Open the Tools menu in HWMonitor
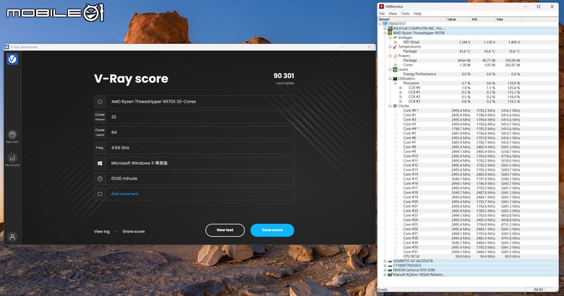Screen dimensions: 564x296 tap(405, 14)
